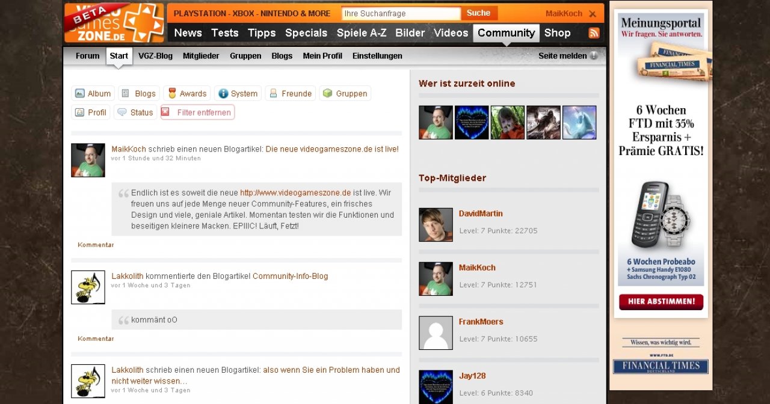Viewport: 770px width, 404px height.
Task: Click the http://www.videogameszone.de link in post
Action: pyautogui.click(x=295, y=193)
